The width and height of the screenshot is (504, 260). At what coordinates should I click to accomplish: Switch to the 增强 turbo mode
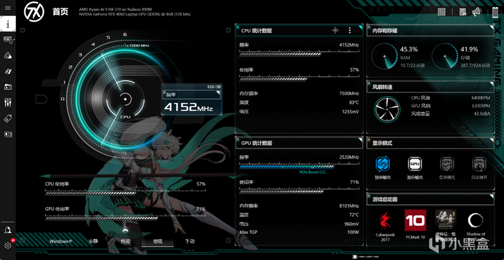coord(158,241)
